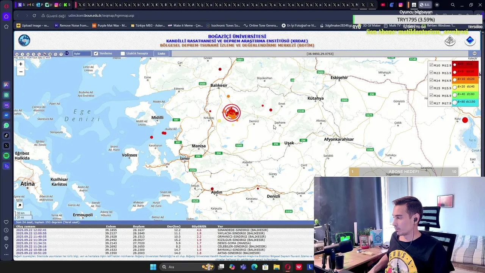This screenshot has width=485, height=273.
Task: Click the question mark help icon in map toolbar
Action: coord(61,54)
